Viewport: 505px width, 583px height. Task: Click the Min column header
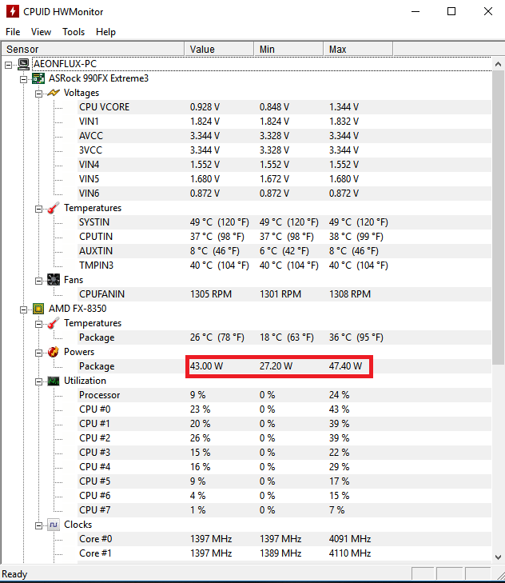click(288, 49)
